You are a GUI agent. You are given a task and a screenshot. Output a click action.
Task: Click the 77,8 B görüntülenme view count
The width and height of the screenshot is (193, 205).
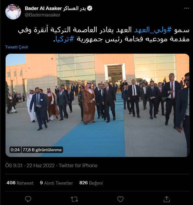point(42,150)
